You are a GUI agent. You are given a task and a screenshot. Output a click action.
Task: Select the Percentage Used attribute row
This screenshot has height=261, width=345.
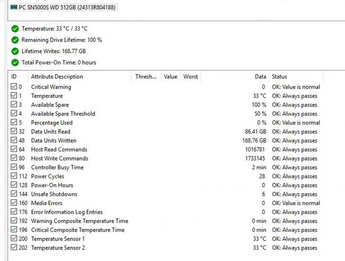coord(52,123)
